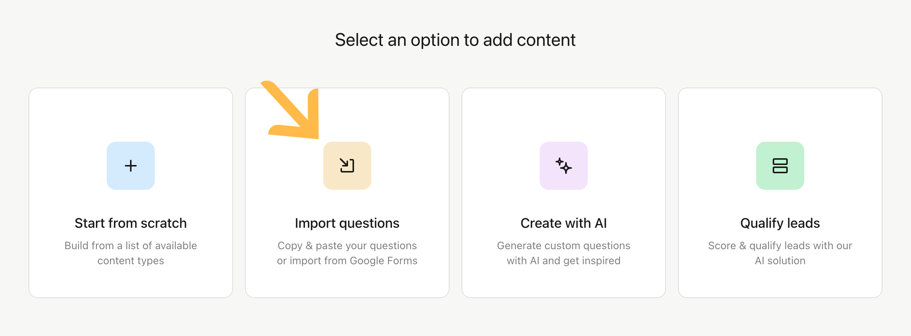Click 'Build from a list of available' description

131,245
